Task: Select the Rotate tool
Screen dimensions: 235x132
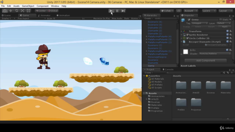Action: 17,11
